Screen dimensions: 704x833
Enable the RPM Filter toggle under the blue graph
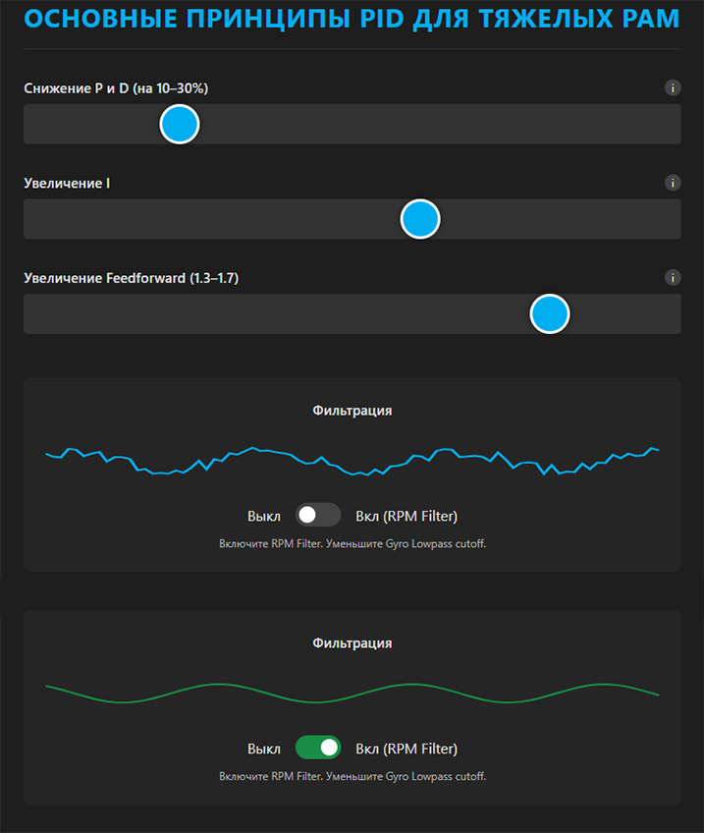pos(318,516)
